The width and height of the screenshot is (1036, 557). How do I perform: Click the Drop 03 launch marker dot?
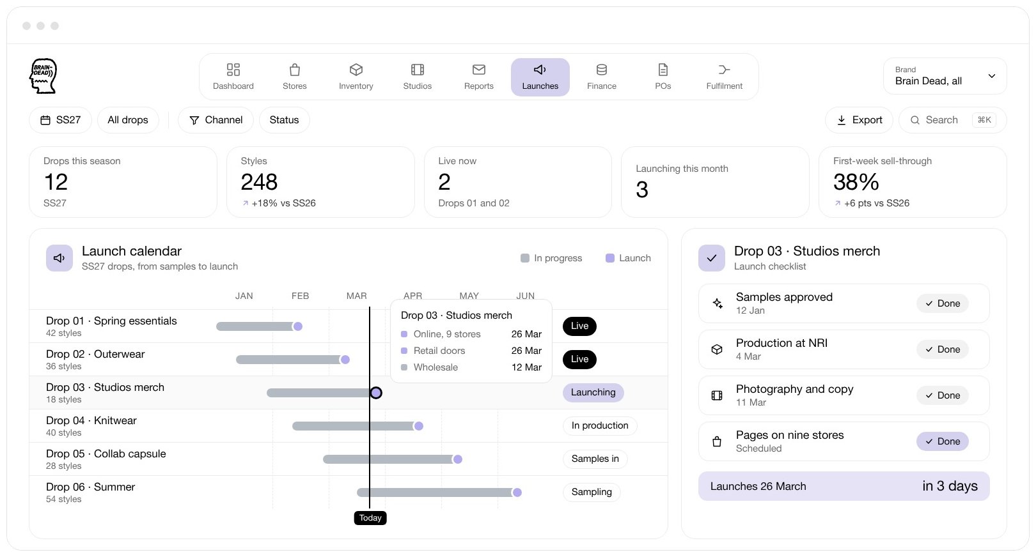(x=376, y=393)
